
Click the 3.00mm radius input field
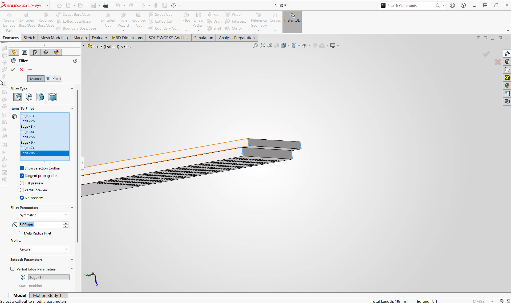41,225
